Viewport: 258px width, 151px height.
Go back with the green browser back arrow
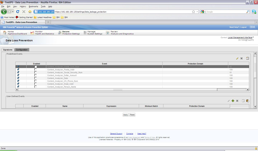click(x=4, y=12)
